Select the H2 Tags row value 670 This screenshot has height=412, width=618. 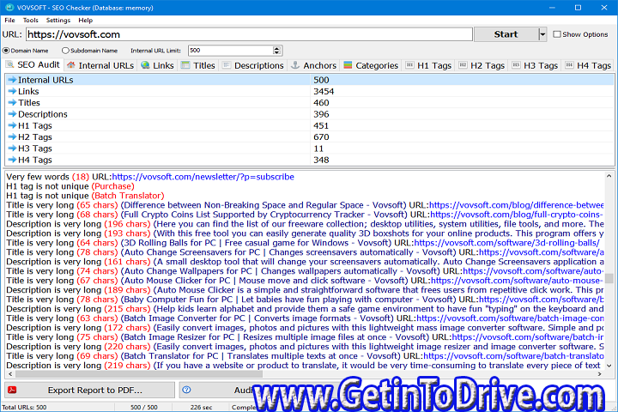tap(321, 136)
